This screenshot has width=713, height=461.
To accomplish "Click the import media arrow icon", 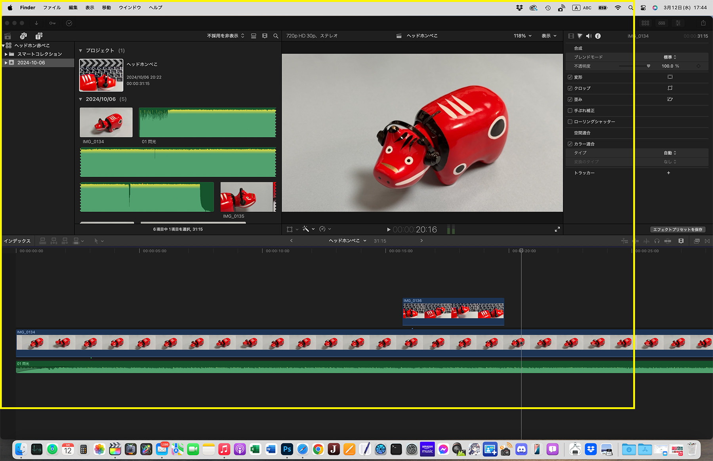I will coord(36,23).
